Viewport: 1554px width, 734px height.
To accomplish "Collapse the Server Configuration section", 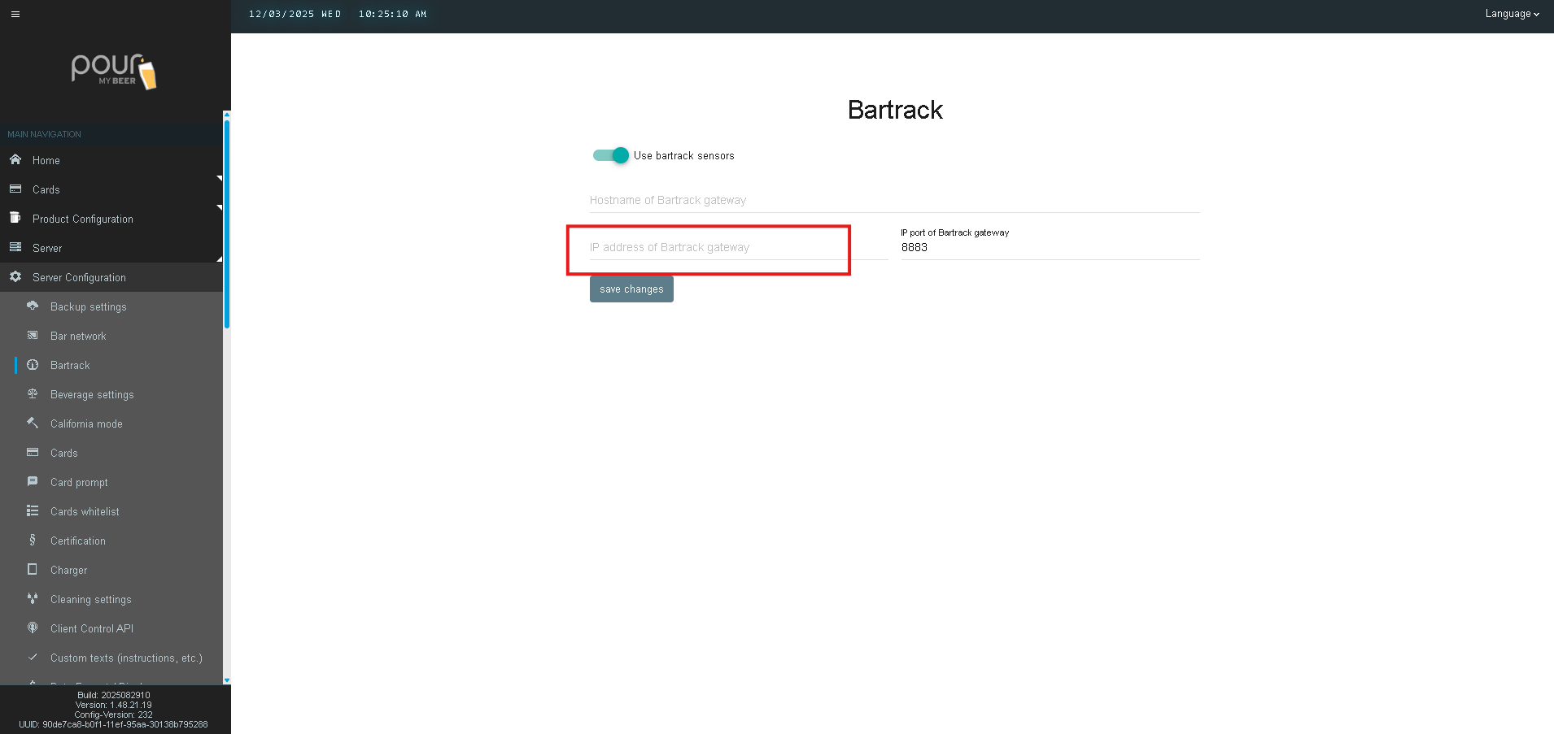I will pos(79,277).
